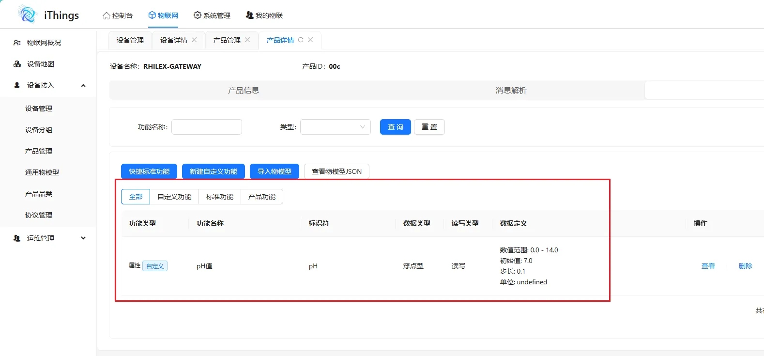Select the 自定义功能 filter option
This screenshot has height=356, width=764.
(x=174, y=197)
